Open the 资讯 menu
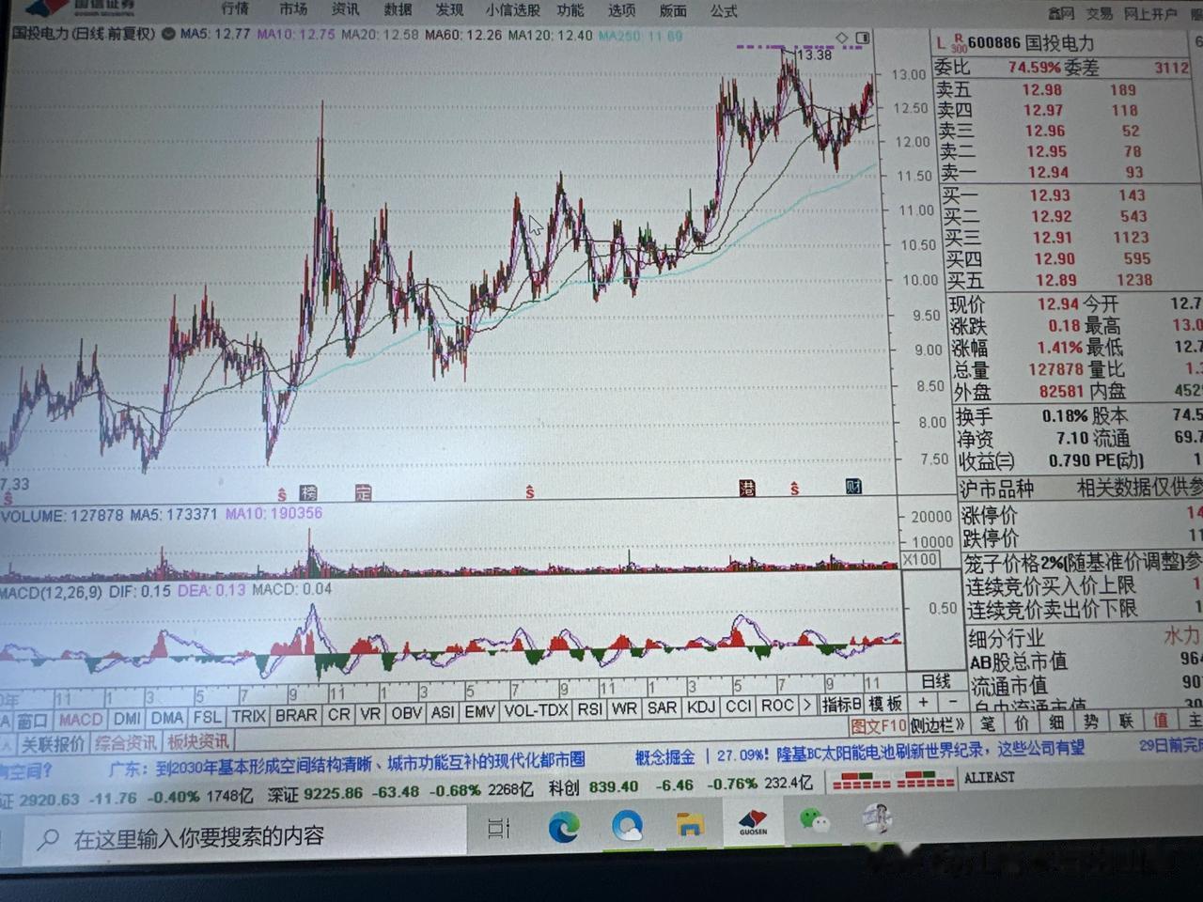The width and height of the screenshot is (1203, 902). click(345, 9)
